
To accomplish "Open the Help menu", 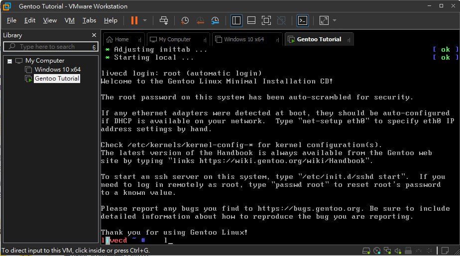I will click(111, 20).
